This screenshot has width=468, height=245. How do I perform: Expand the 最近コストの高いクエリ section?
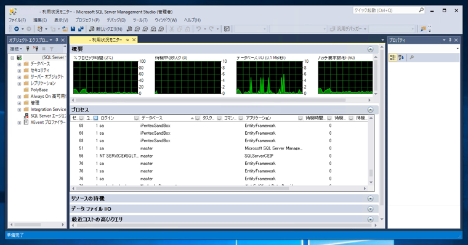(371, 219)
